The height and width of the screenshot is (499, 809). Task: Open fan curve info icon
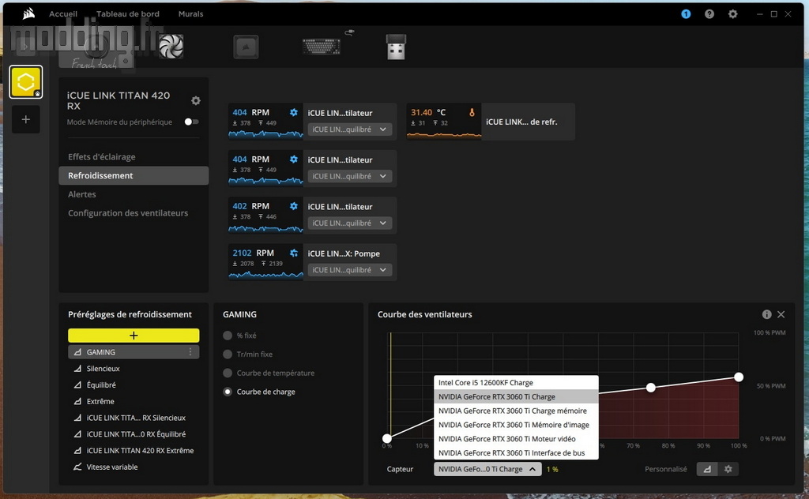coord(766,314)
